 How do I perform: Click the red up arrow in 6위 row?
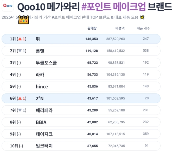point(20,98)
